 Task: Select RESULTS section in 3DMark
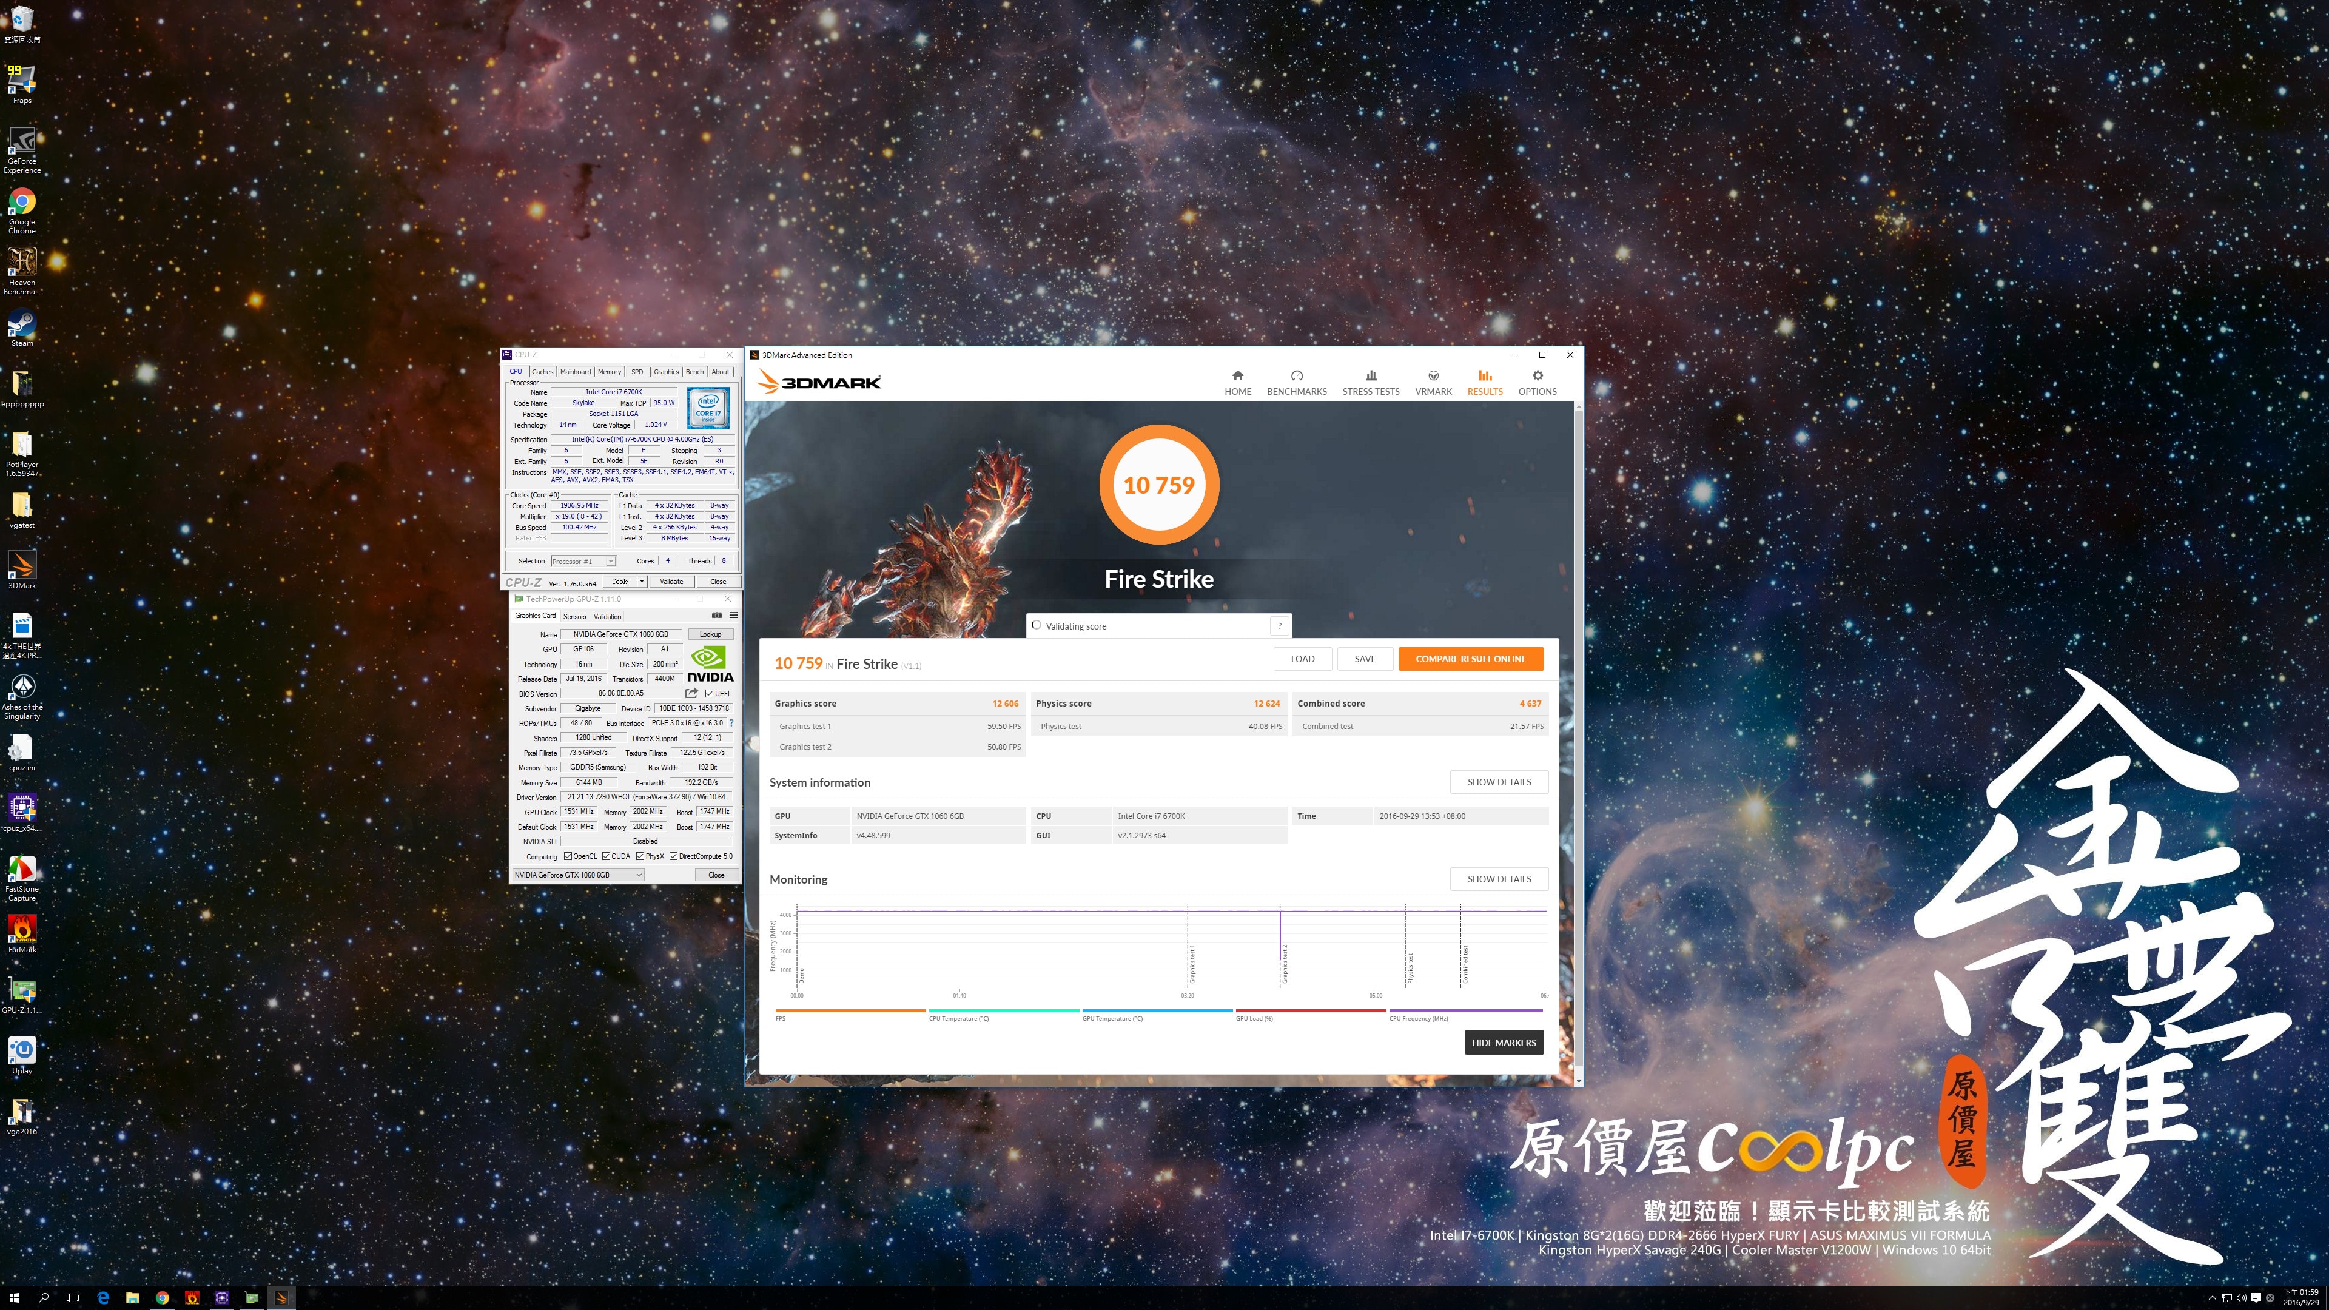(x=1485, y=383)
